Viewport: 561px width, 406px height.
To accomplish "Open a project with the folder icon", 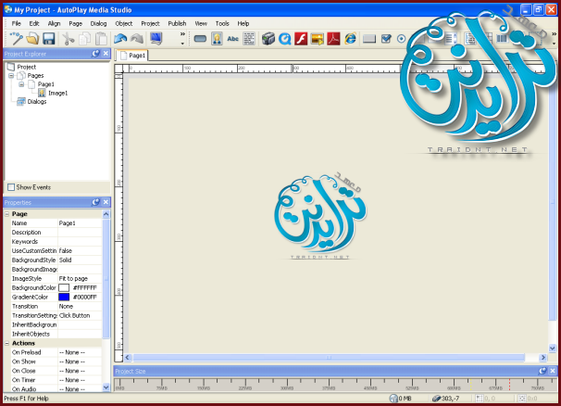I will (x=32, y=38).
